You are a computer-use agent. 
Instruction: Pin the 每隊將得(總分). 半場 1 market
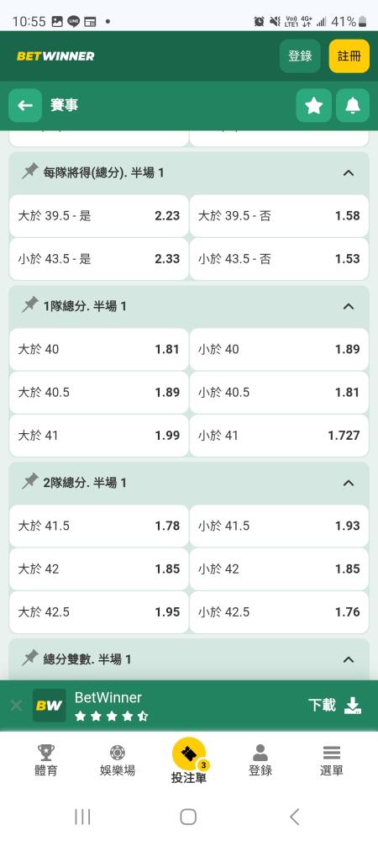tap(30, 172)
